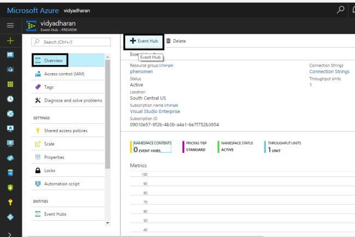The image size is (355, 237).
Task: Select Overview in the menu
Action: pos(68,61)
